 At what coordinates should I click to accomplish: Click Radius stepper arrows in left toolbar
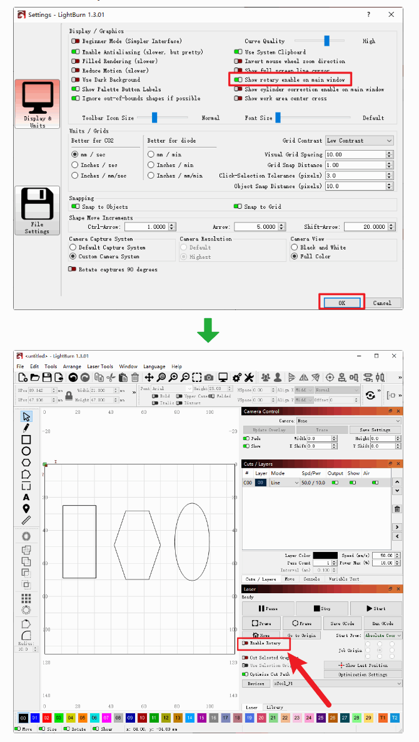point(36,649)
